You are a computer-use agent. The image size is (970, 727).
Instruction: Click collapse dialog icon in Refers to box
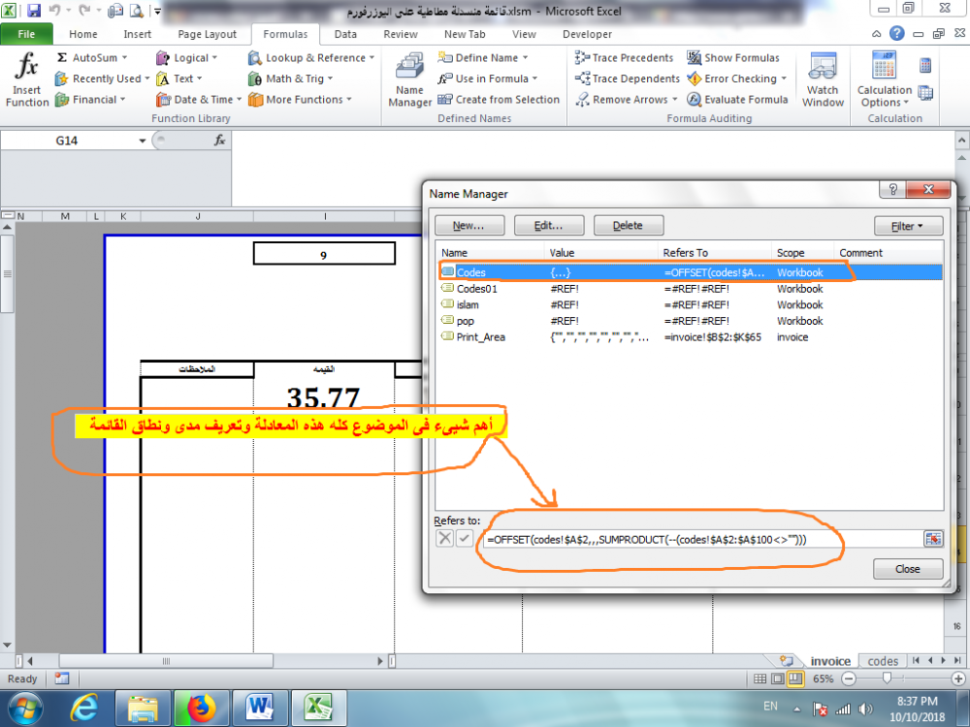coord(933,539)
